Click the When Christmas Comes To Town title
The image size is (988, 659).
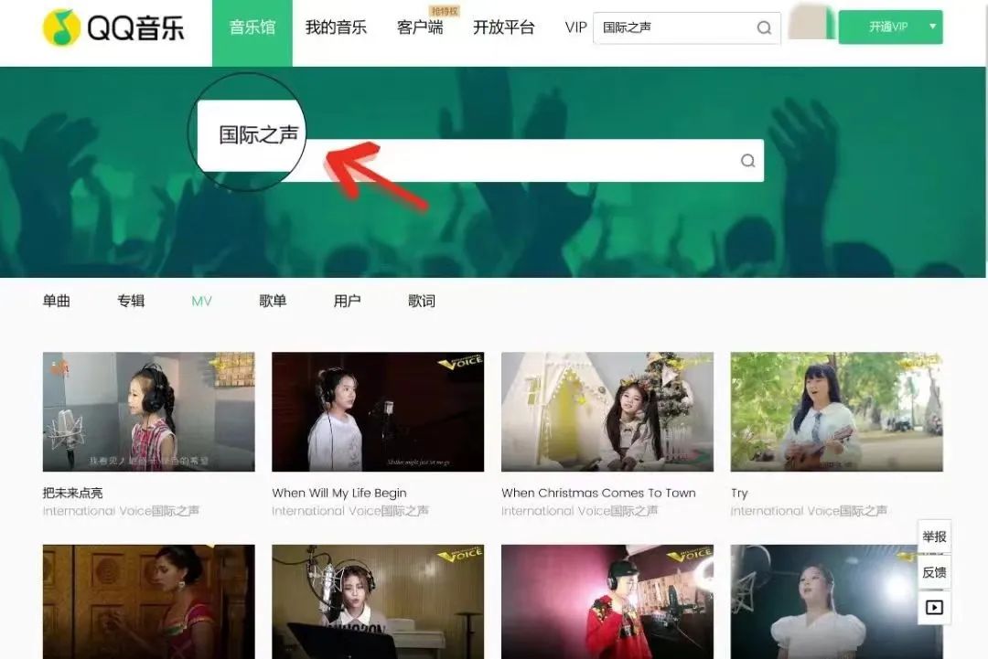598,493
